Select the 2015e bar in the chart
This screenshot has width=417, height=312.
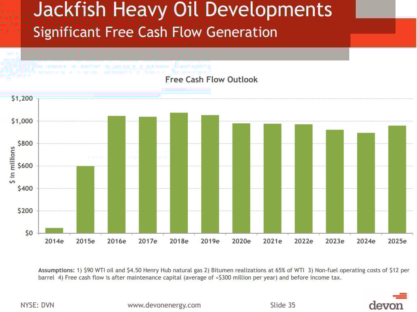[85, 200]
